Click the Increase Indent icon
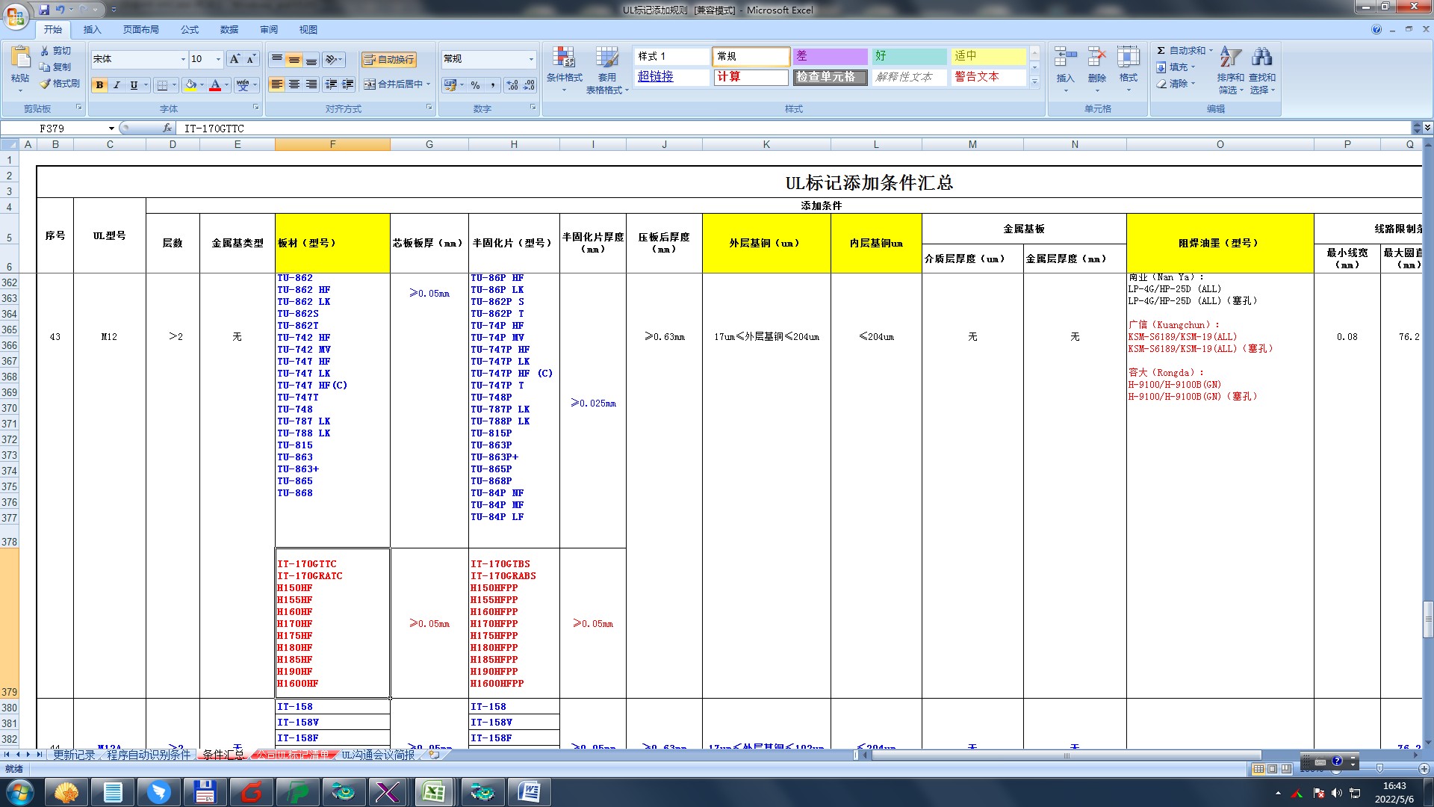The height and width of the screenshot is (807, 1434). pyautogui.click(x=347, y=84)
